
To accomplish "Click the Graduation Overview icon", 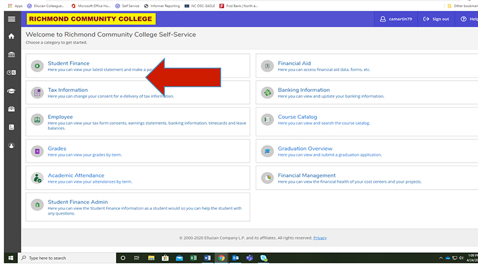I will pyautogui.click(x=267, y=151).
